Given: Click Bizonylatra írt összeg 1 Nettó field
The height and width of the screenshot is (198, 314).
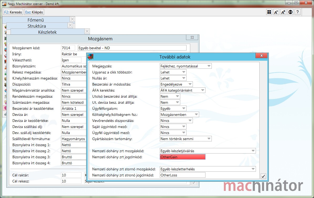Looking at the screenshot, I should (74, 145).
